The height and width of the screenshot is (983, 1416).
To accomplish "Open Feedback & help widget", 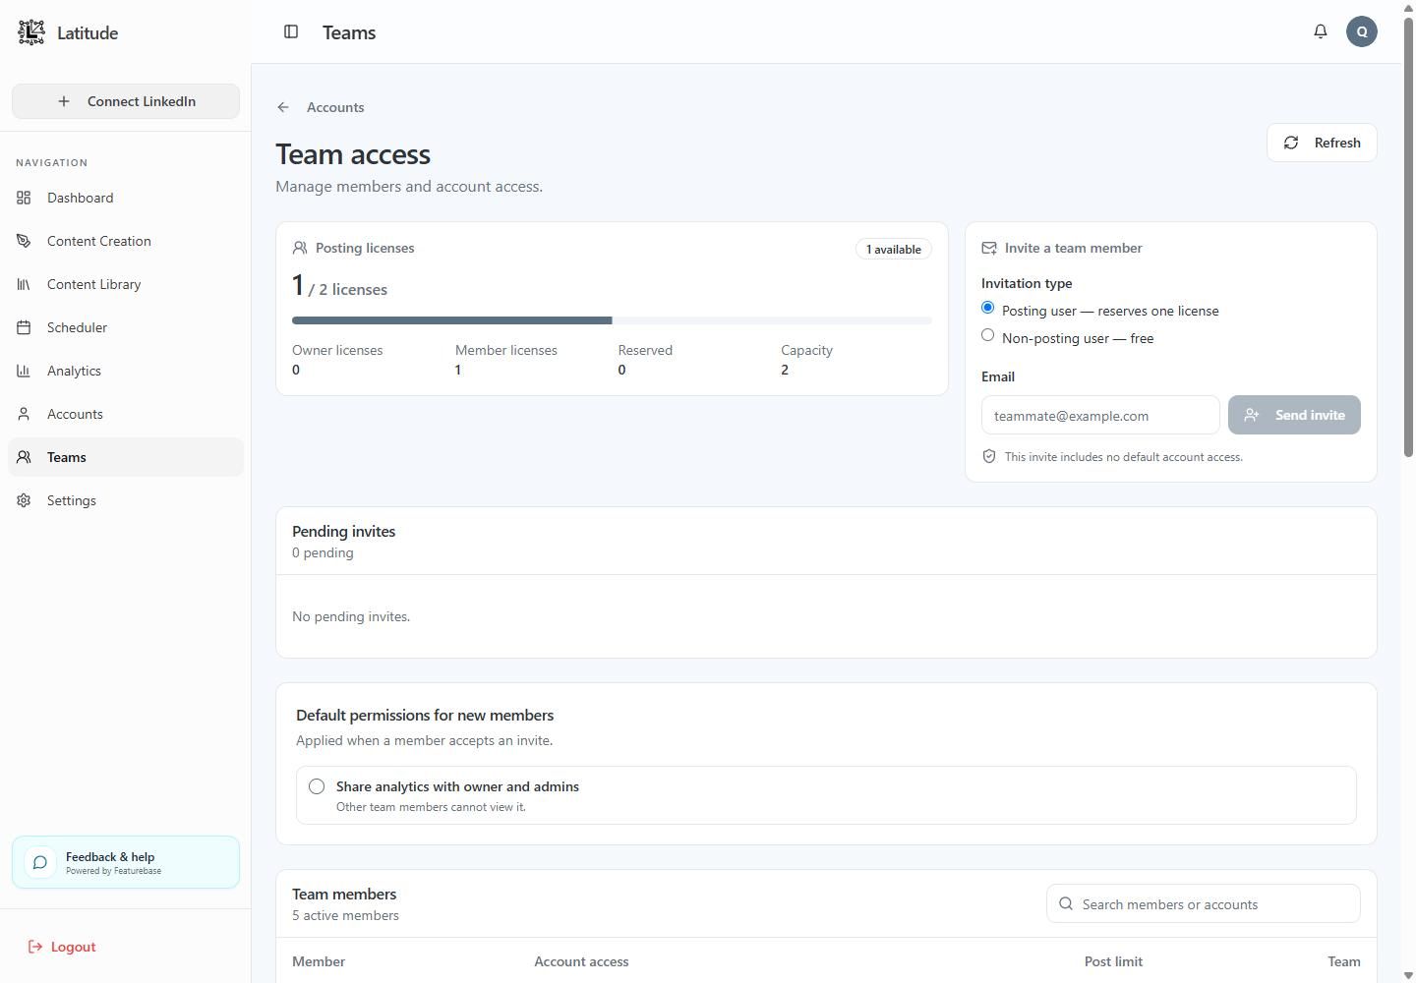I will pyautogui.click(x=126, y=862).
